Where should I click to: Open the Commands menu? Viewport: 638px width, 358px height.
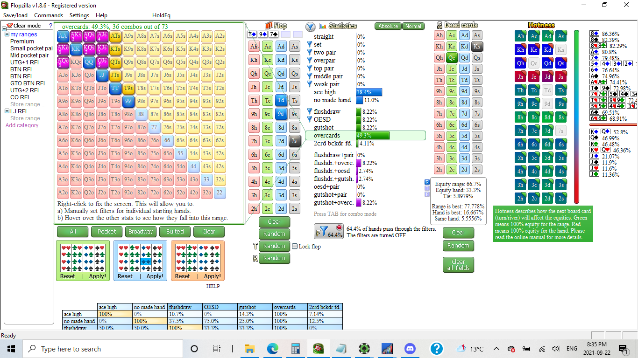pos(49,15)
